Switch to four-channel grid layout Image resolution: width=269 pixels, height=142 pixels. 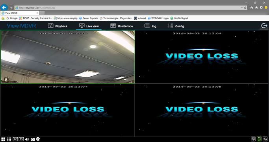click(3, 139)
